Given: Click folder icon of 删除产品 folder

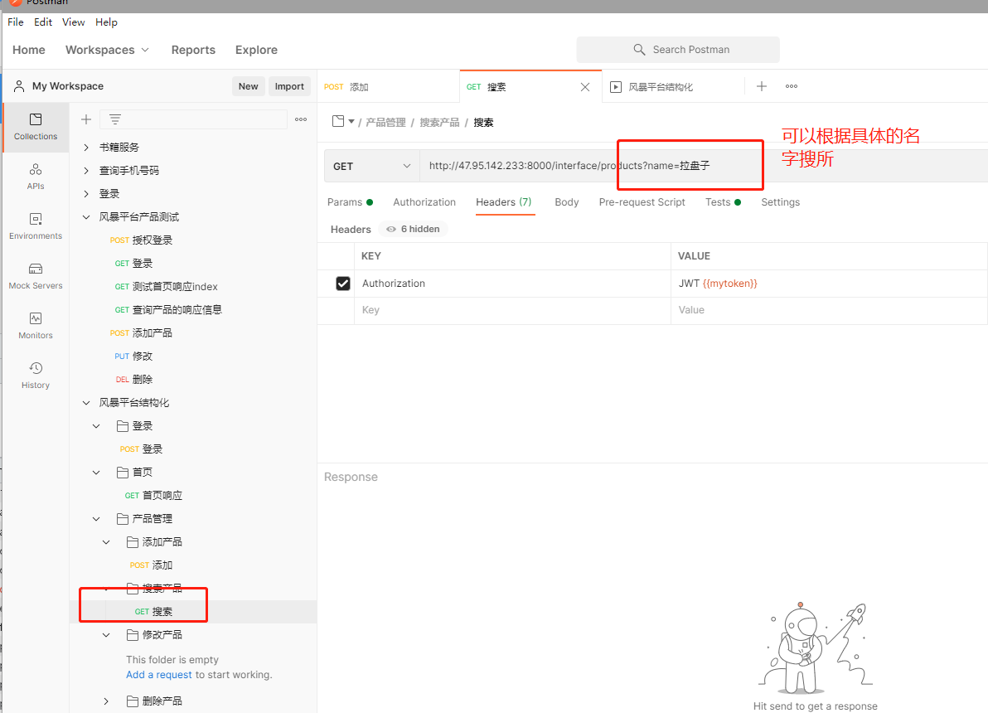Looking at the screenshot, I should [133, 701].
